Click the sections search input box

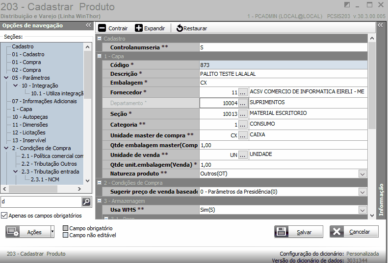(41, 202)
